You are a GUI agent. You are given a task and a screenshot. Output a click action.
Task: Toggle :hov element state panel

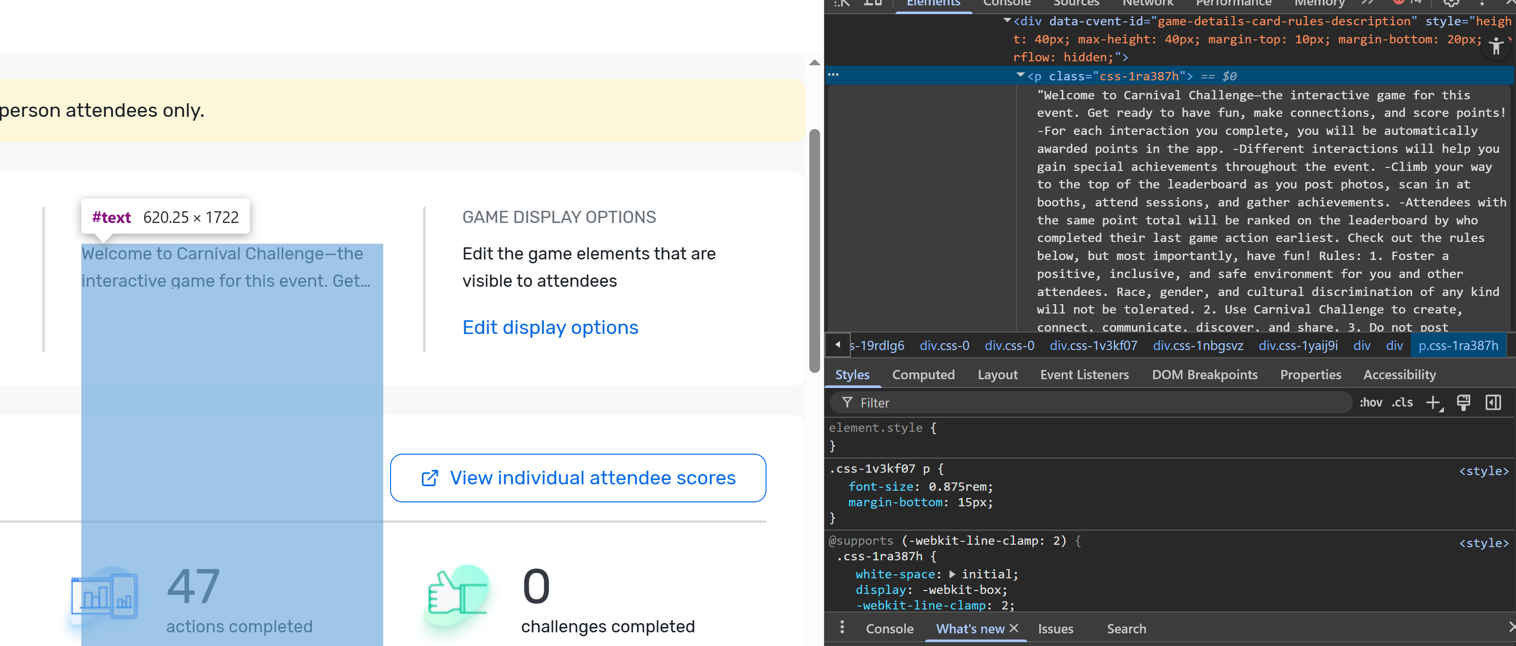1371,403
